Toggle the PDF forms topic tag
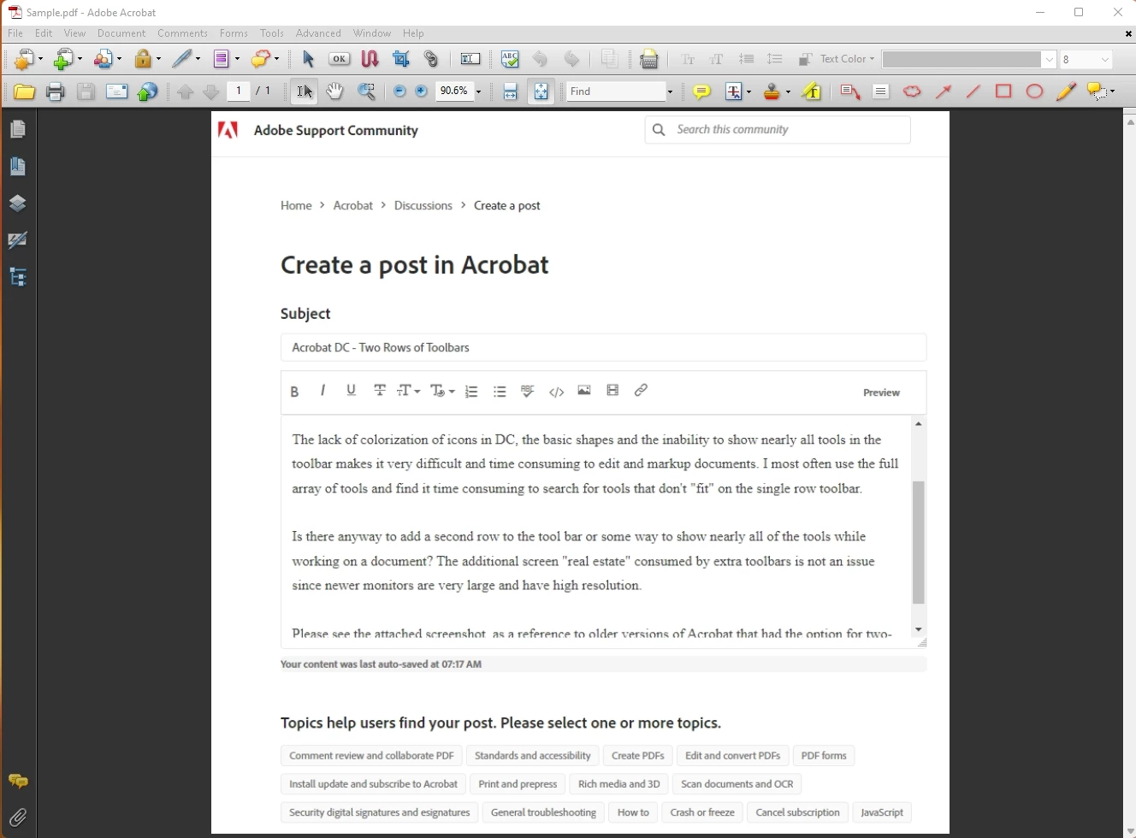The height and width of the screenshot is (838, 1136). tap(824, 756)
